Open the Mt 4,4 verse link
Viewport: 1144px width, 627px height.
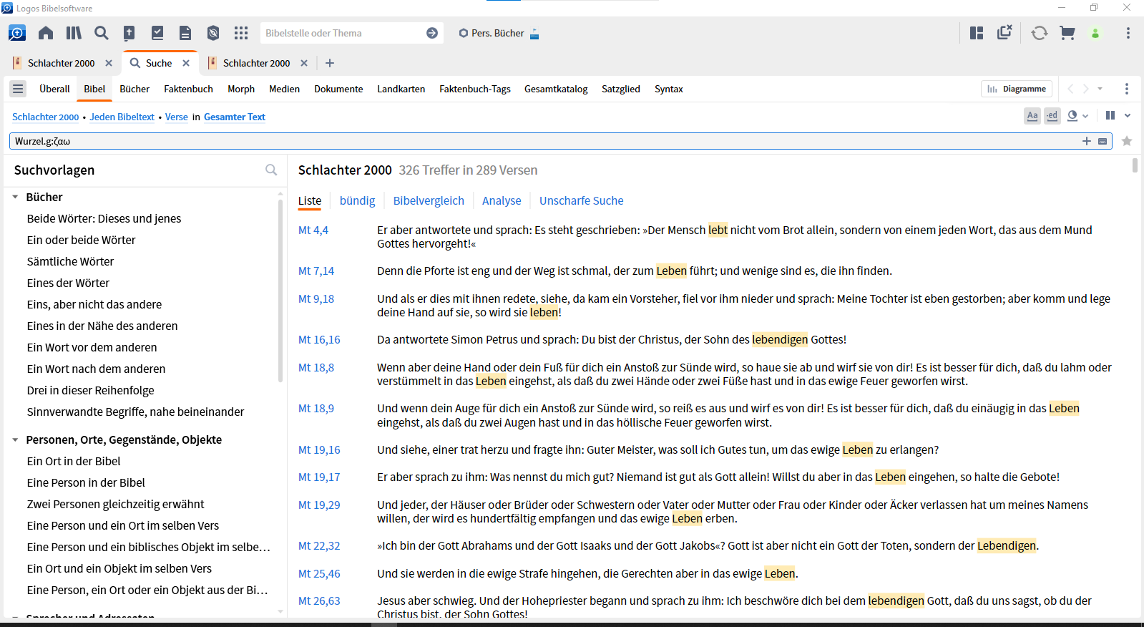coord(313,230)
